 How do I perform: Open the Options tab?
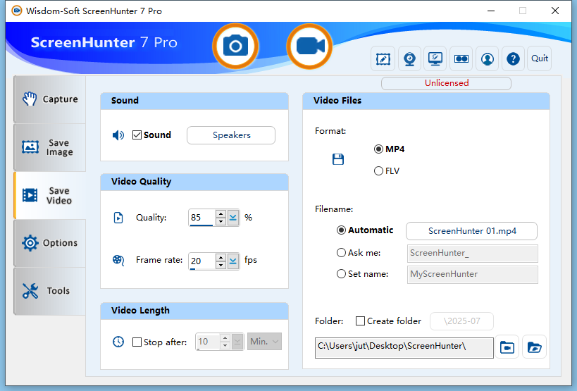[50, 243]
